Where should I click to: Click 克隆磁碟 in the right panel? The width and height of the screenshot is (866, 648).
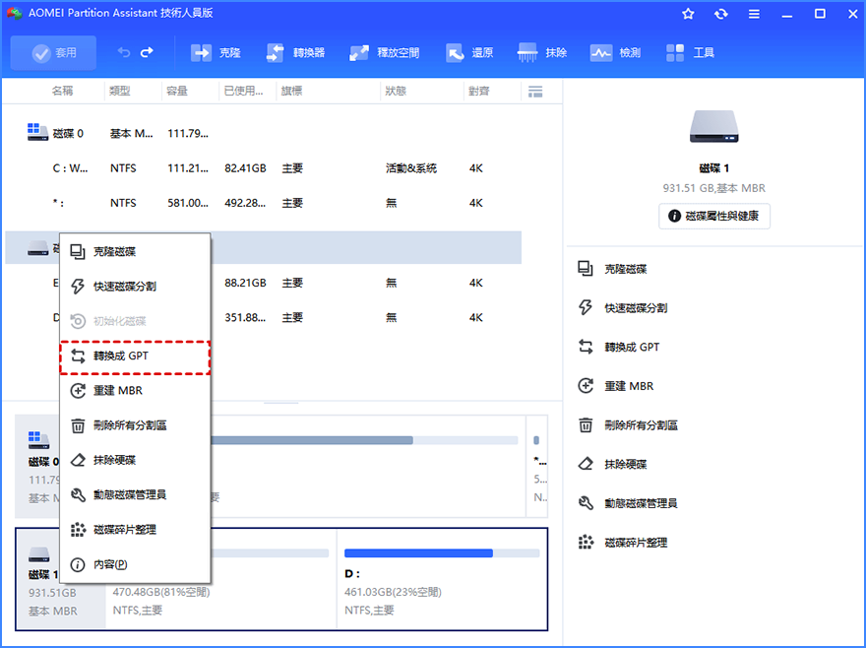click(612, 269)
